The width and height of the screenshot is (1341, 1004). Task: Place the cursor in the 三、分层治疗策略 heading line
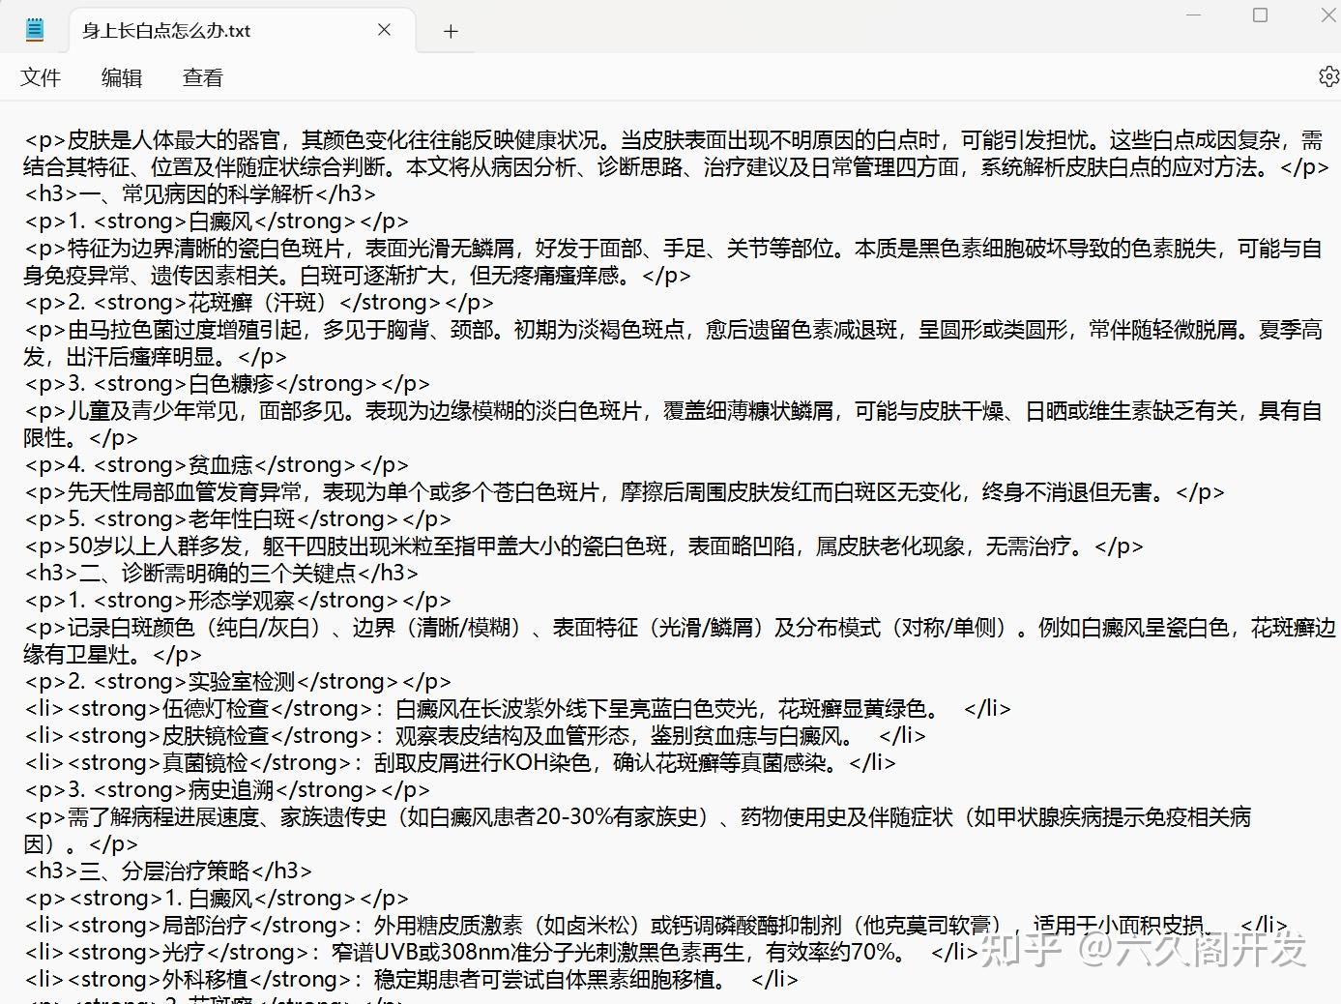pyautogui.click(x=168, y=871)
